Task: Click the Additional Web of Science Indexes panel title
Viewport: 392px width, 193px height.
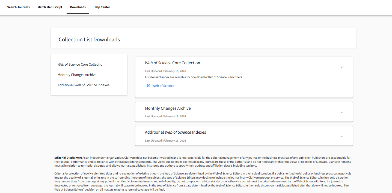Action: [176, 132]
